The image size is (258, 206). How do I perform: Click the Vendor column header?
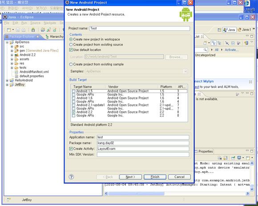(132, 87)
